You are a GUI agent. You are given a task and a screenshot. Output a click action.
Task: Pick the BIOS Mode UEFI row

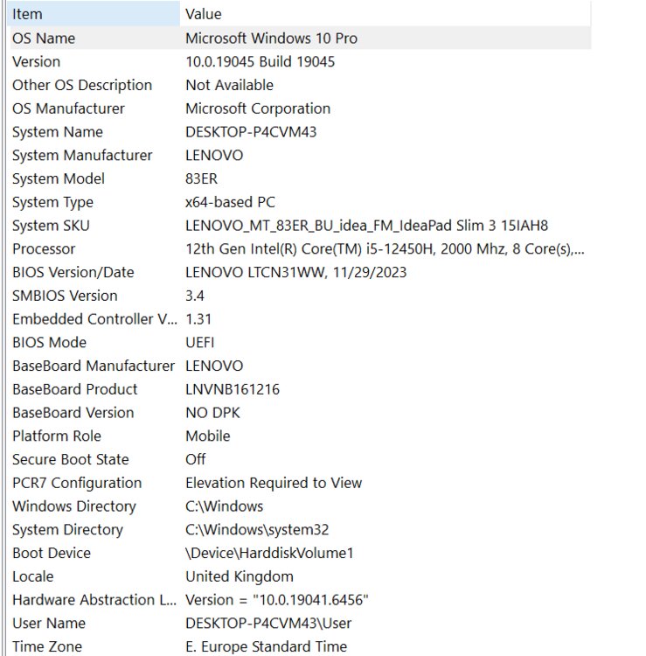(x=50, y=342)
